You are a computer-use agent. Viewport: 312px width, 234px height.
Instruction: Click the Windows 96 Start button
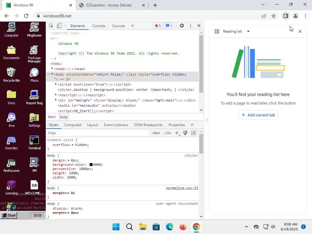click(9, 215)
